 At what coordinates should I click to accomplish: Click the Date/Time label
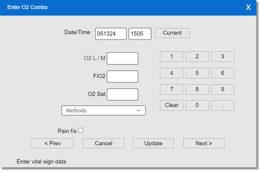77,32
